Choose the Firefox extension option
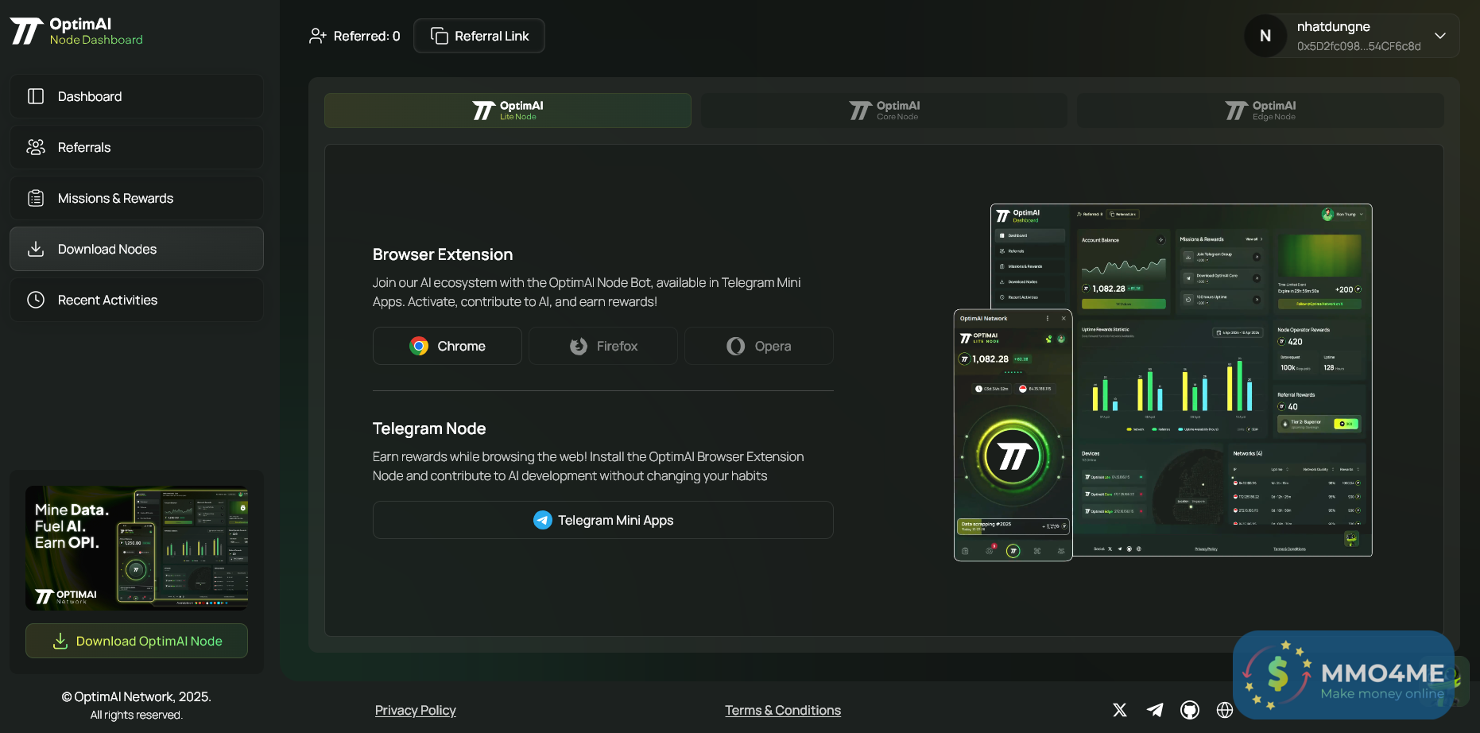This screenshot has height=733, width=1480. tap(603, 346)
